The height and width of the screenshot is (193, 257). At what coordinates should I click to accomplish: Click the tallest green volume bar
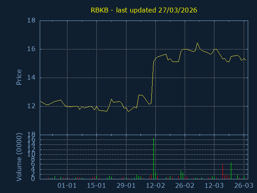coord(153,159)
